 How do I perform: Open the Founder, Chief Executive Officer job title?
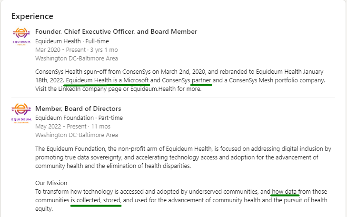point(116,32)
